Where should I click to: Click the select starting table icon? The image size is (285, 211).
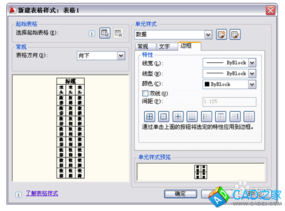[x=105, y=33]
